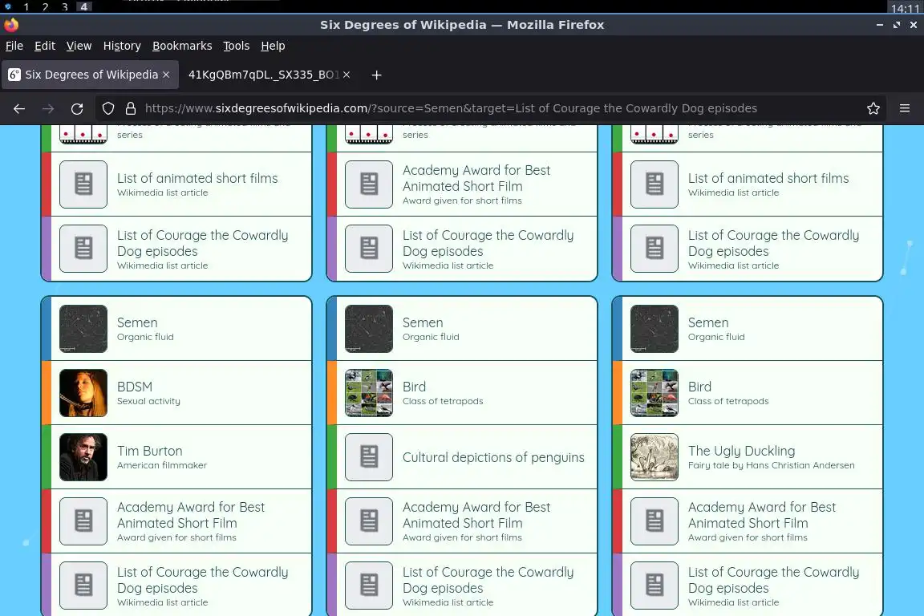
Task: Open the View menu
Action: pos(79,46)
